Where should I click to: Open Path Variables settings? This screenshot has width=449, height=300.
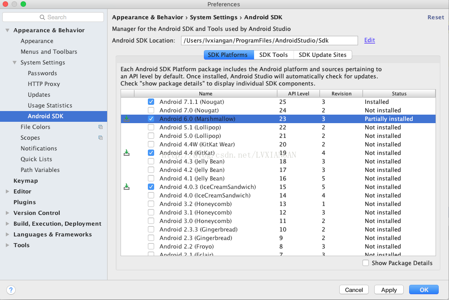click(x=40, y=170)
